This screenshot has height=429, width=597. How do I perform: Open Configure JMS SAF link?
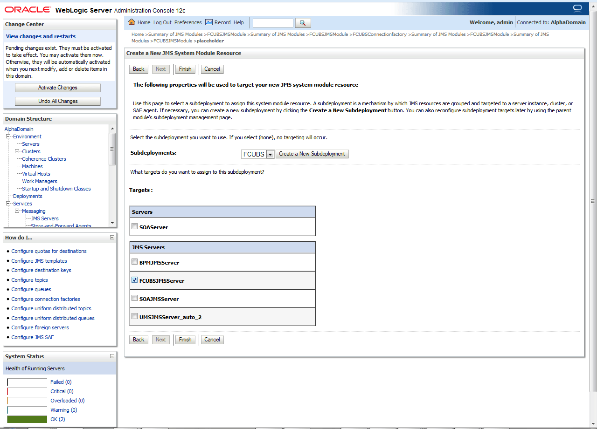pos(33,337)
